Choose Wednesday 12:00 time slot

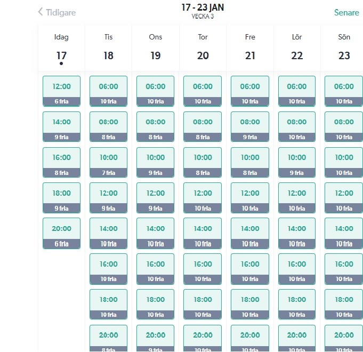point(156,197)
